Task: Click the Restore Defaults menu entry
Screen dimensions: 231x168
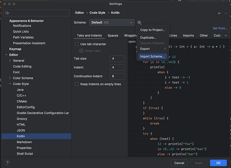Action: 152,43
